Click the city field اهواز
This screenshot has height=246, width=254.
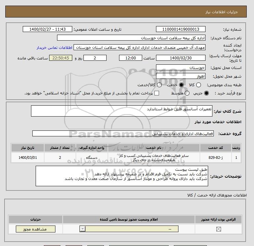click(x=181, y=76)
